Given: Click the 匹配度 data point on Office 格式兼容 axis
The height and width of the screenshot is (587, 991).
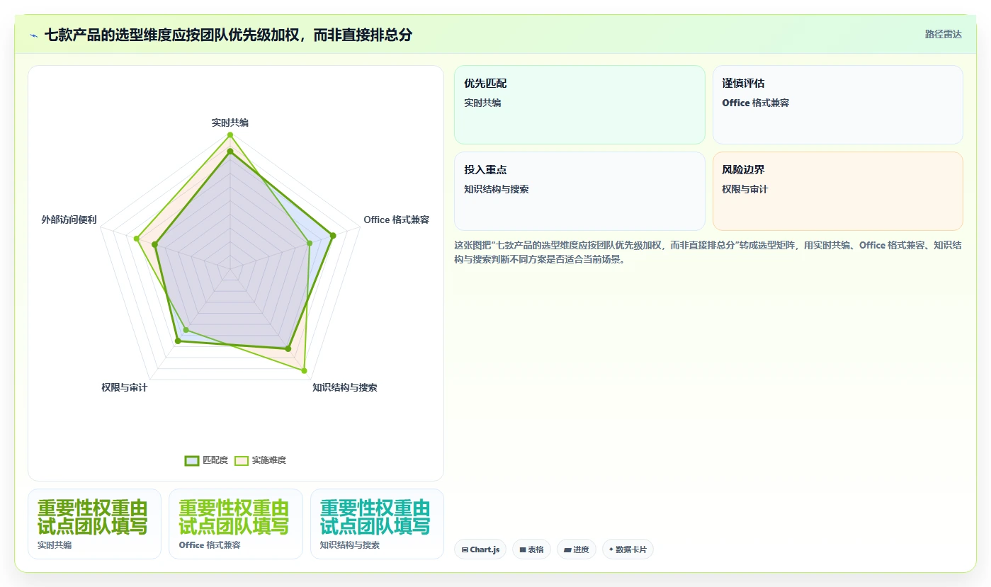Looking at the screenshot, I should click(333, 236).
